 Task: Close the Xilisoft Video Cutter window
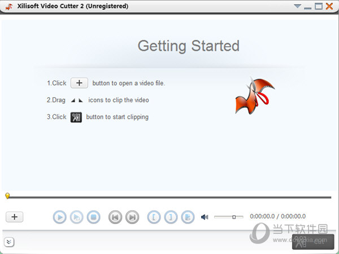[x=329, y=6]
